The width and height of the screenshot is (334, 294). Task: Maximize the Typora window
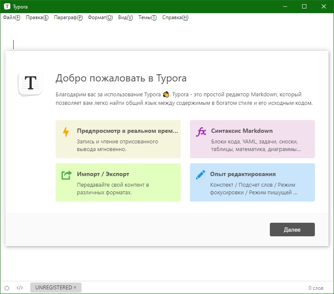(x=304, y=6)
